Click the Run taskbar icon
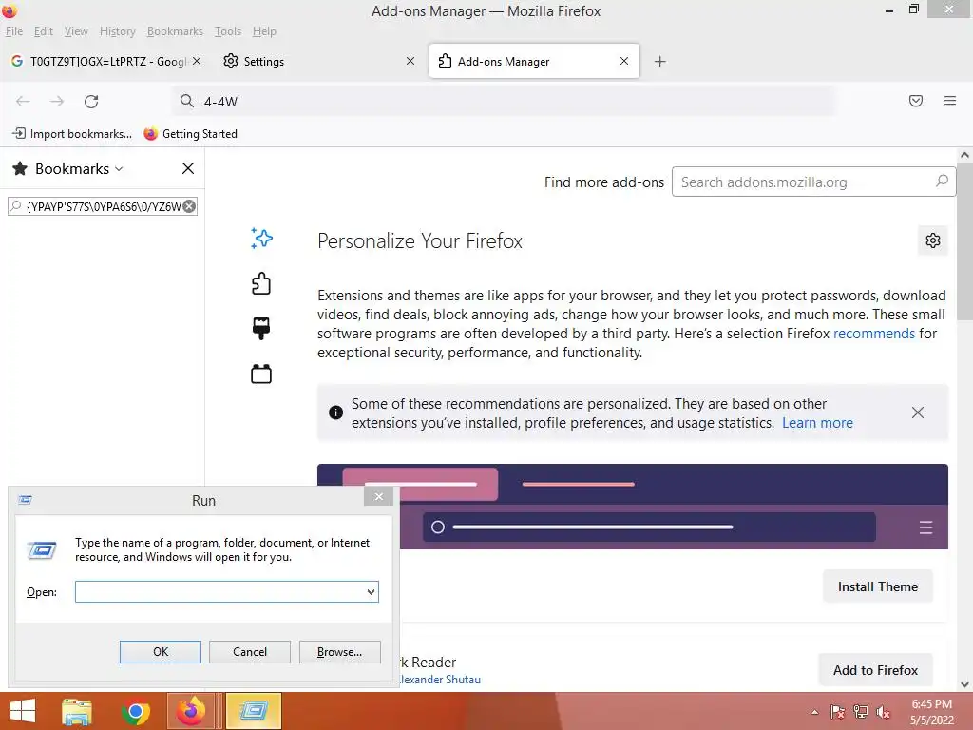Image resolution: width=973 pixels, height=730 pixels. [253, 711]
